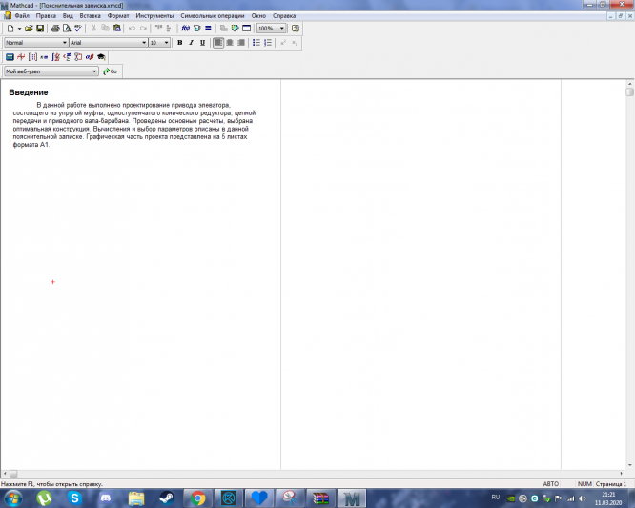Click the Insert Component icon
Image resolution: width=635 pixels, height=508 pixels.
click(x=223, y=29)
